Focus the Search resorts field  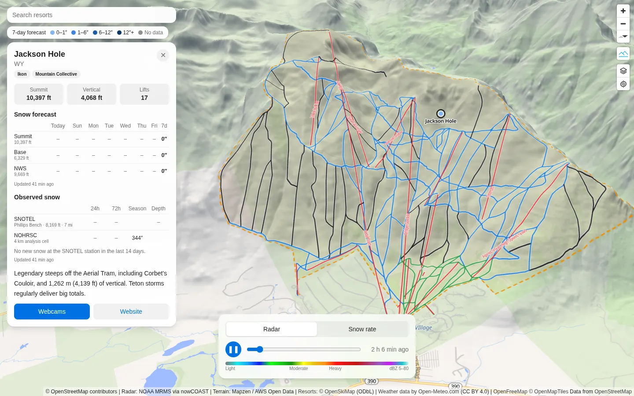(x=92, y=15)
